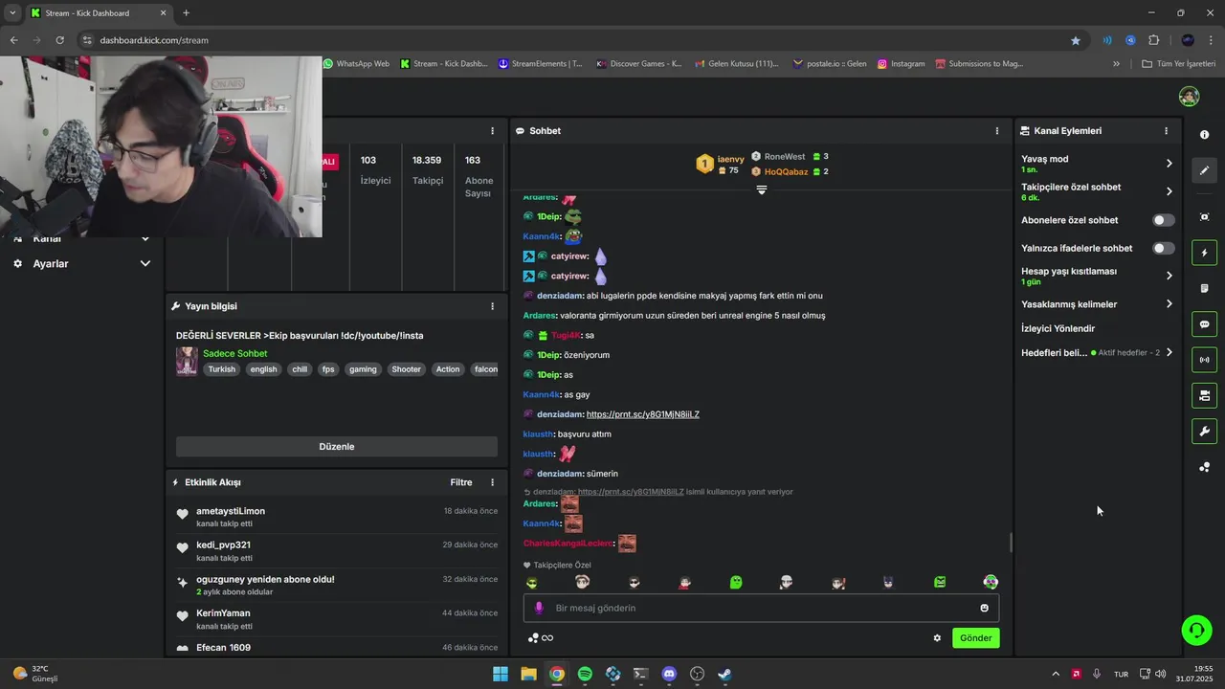Image resolution: width=1225 pixels, height=689 pixels.
Task: Open the emoji picker in message box
Action: pos(984,608)
